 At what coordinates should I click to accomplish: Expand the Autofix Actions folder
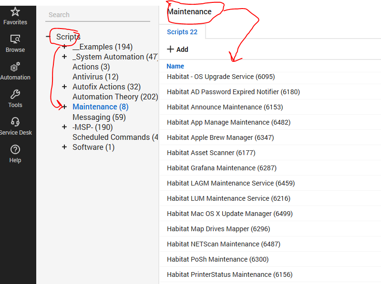coord(64,87)
